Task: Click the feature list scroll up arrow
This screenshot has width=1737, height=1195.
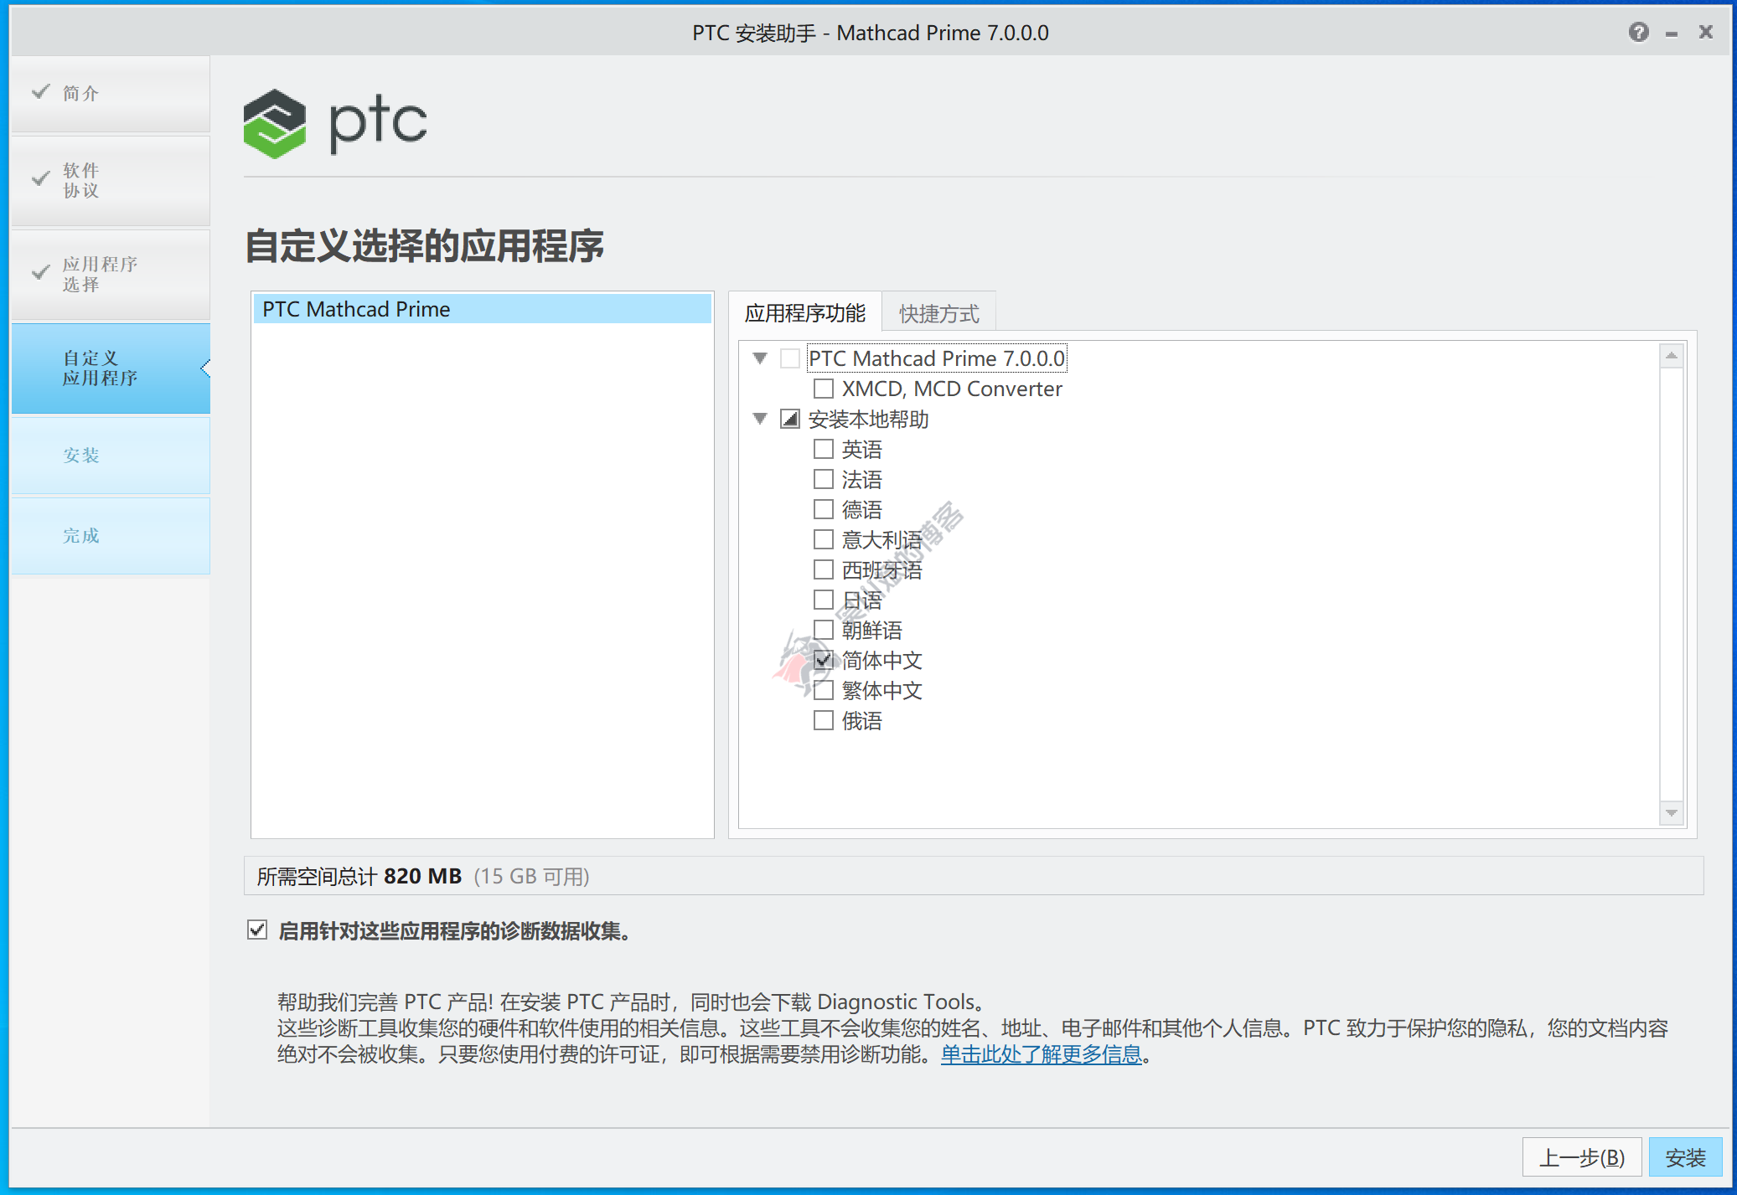Action: tap(1672, 356)
